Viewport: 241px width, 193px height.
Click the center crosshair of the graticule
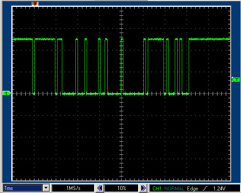(122, 93)
